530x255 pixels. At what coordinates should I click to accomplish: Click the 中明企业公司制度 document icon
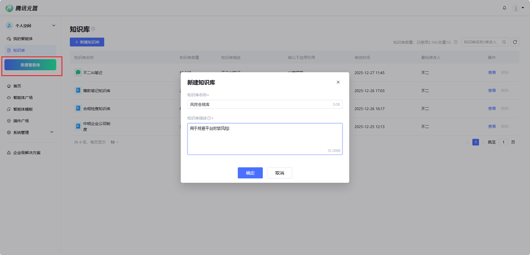(x=78, y=126)
